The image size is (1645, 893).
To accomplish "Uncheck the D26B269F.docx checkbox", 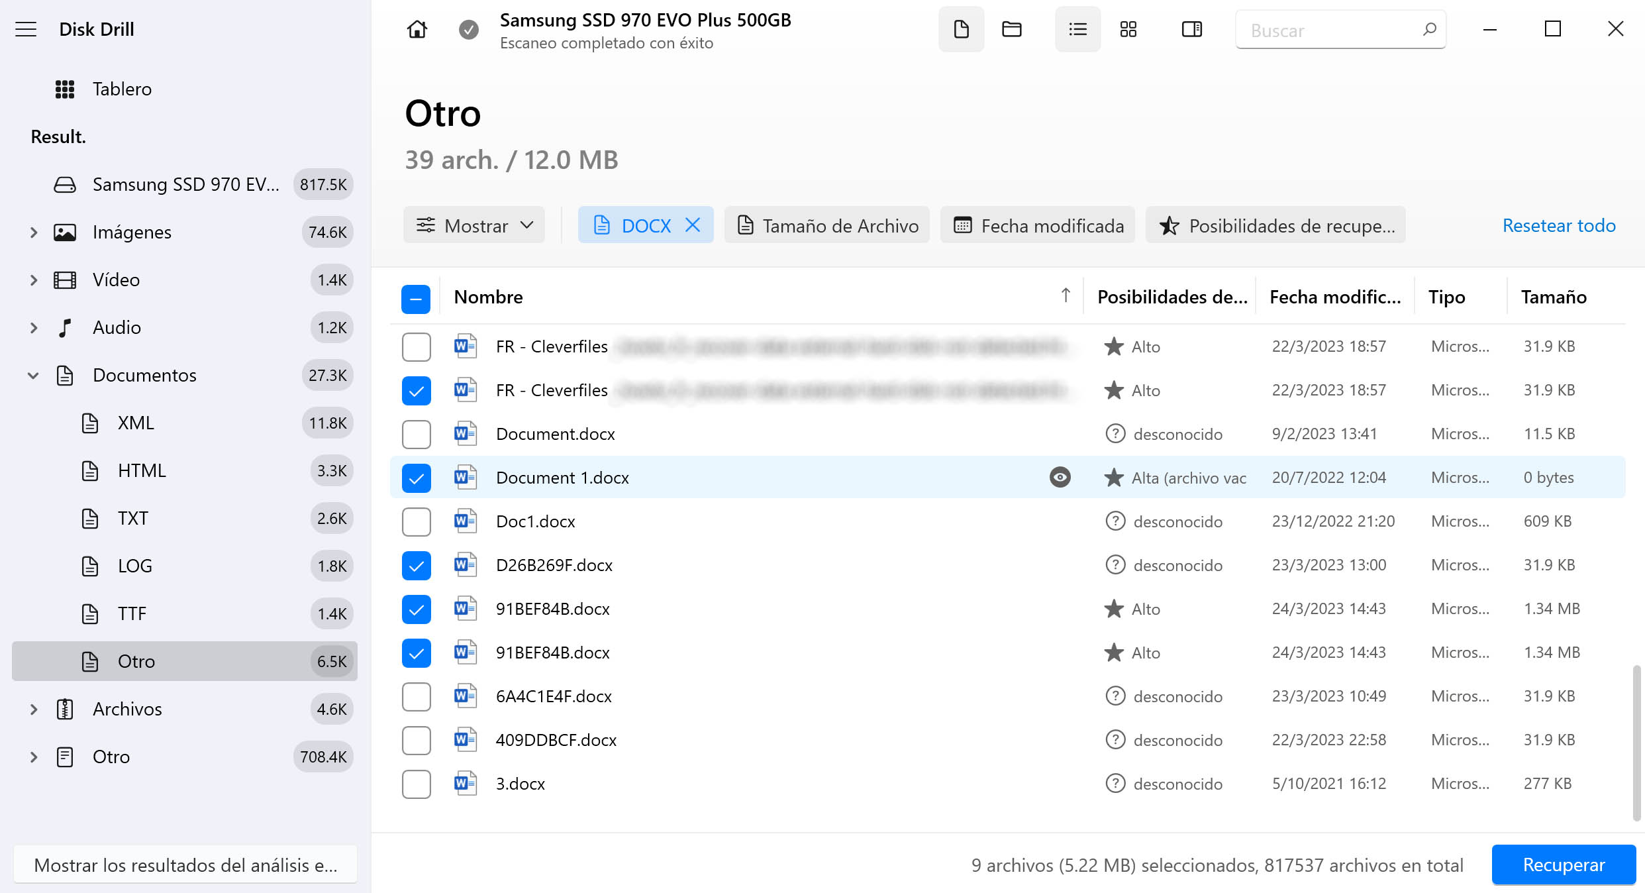I will (x=416, y=565).
